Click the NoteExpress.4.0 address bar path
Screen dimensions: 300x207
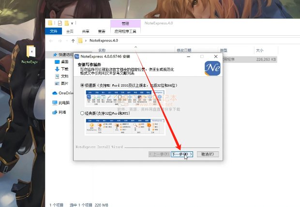[x=104, y=41]
